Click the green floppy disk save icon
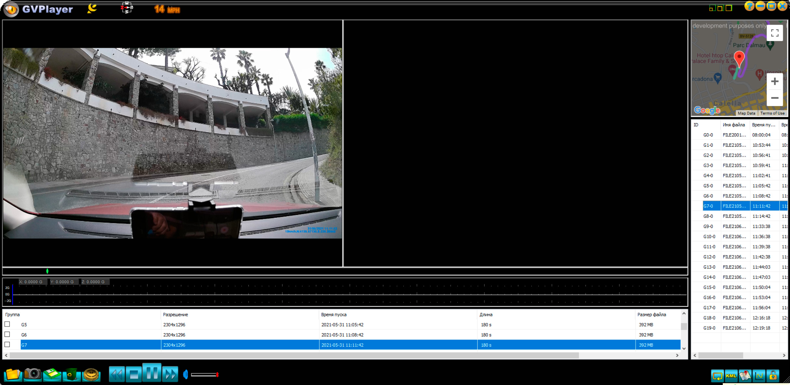The width and height of the screenshot is (790, 385). tap(52, 375)
